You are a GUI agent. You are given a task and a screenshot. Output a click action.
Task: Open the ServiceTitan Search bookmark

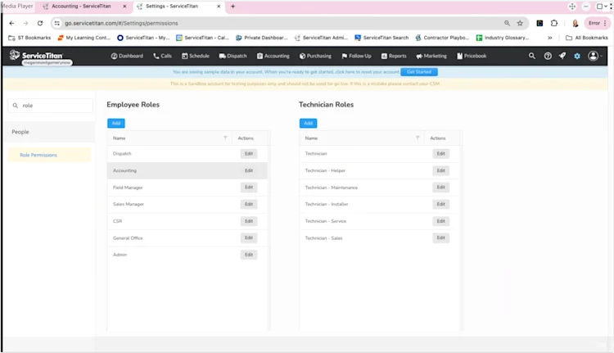381,38
